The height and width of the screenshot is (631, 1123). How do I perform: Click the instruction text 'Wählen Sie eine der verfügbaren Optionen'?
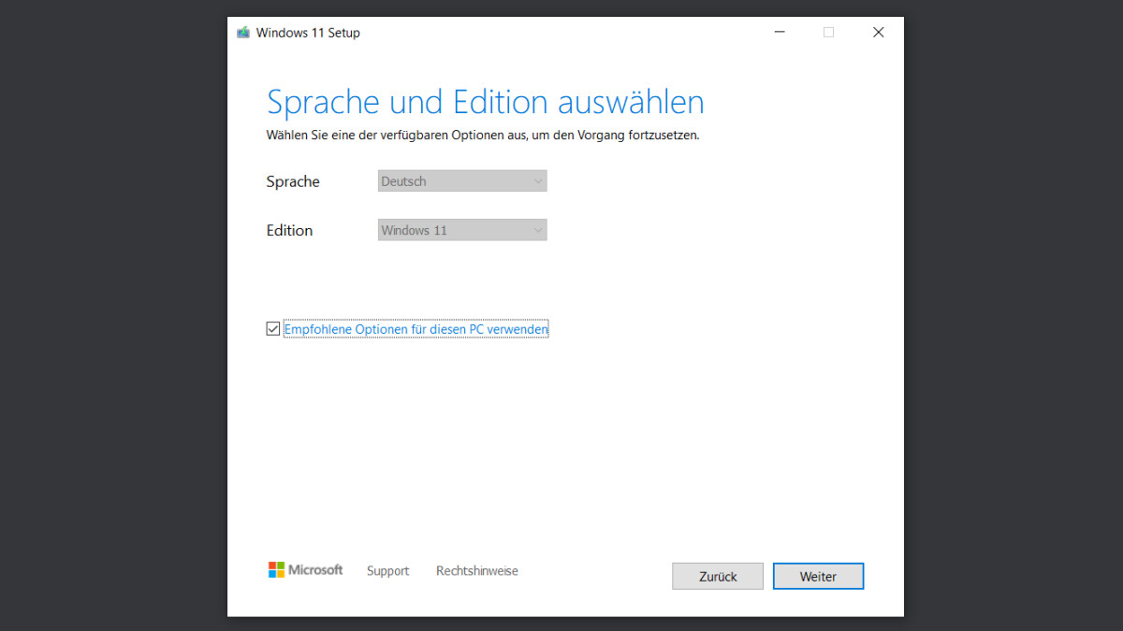[386, 135]
